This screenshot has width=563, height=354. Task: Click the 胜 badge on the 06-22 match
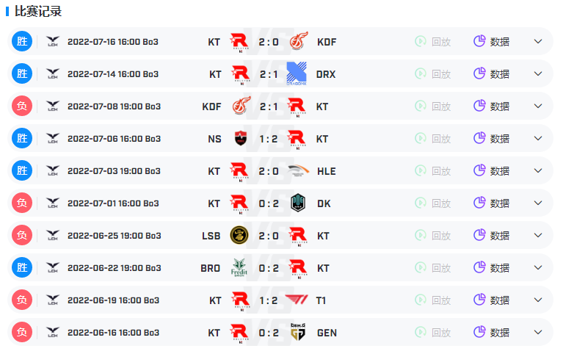(22, 267)
